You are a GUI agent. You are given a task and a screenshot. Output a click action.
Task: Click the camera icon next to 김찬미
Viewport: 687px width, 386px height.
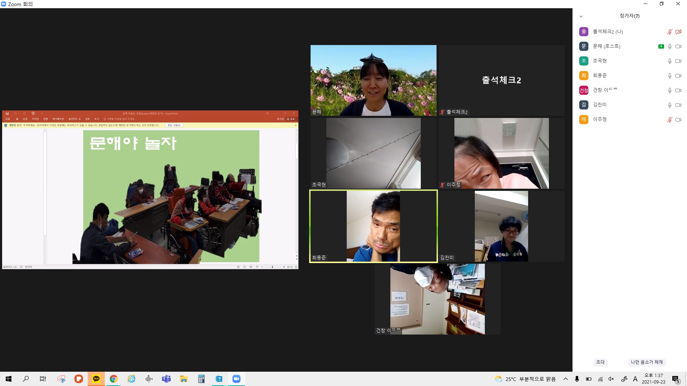[x=678, y=105]
